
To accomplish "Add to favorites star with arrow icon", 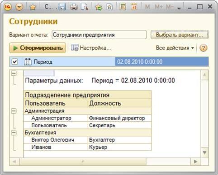I will click(x=98, y=7).
